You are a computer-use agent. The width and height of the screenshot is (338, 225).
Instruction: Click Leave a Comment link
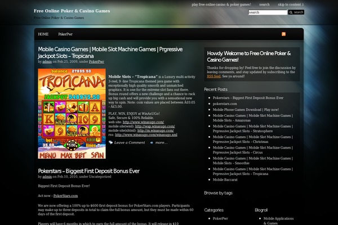[x=130, y=142]
